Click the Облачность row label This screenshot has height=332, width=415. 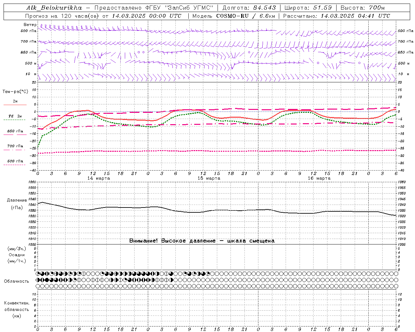17,281
